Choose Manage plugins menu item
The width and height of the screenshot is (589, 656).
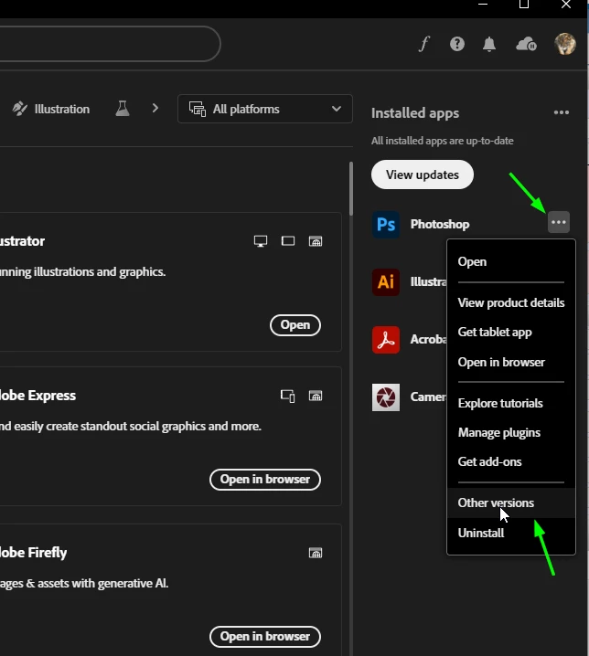511,432
